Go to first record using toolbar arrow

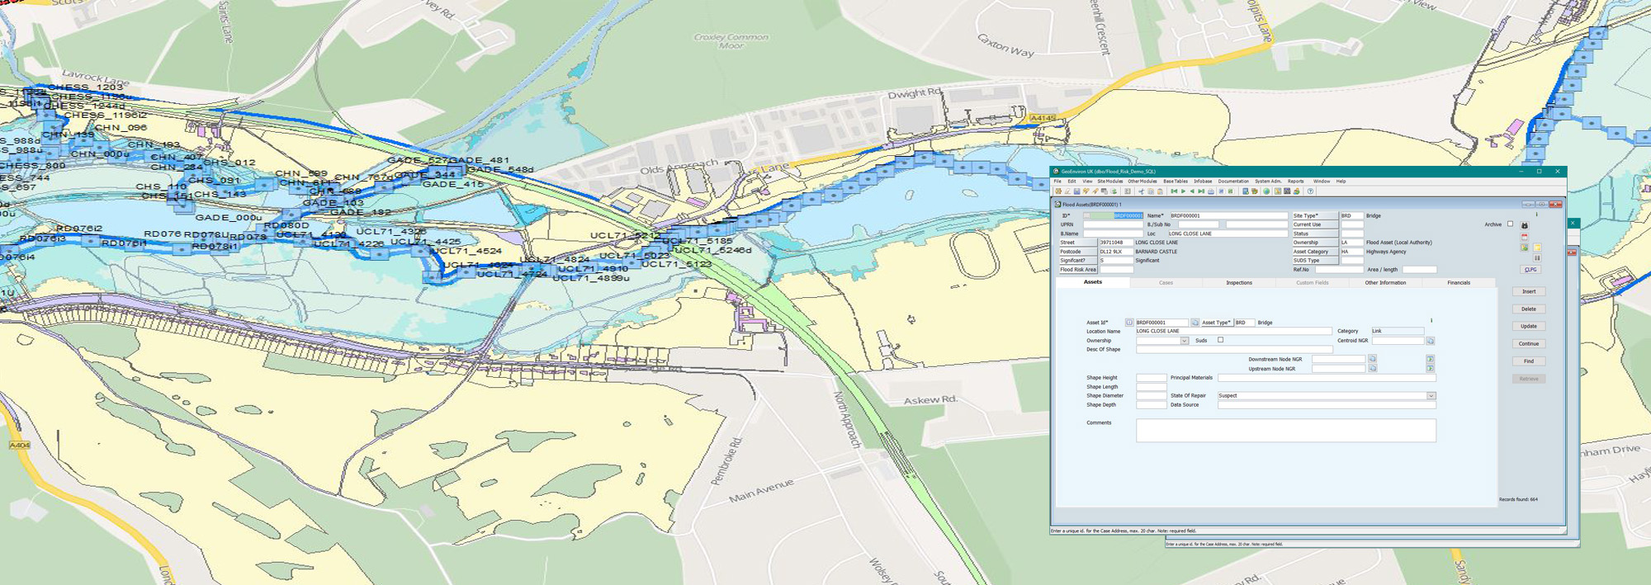[x=1174, y=191]
